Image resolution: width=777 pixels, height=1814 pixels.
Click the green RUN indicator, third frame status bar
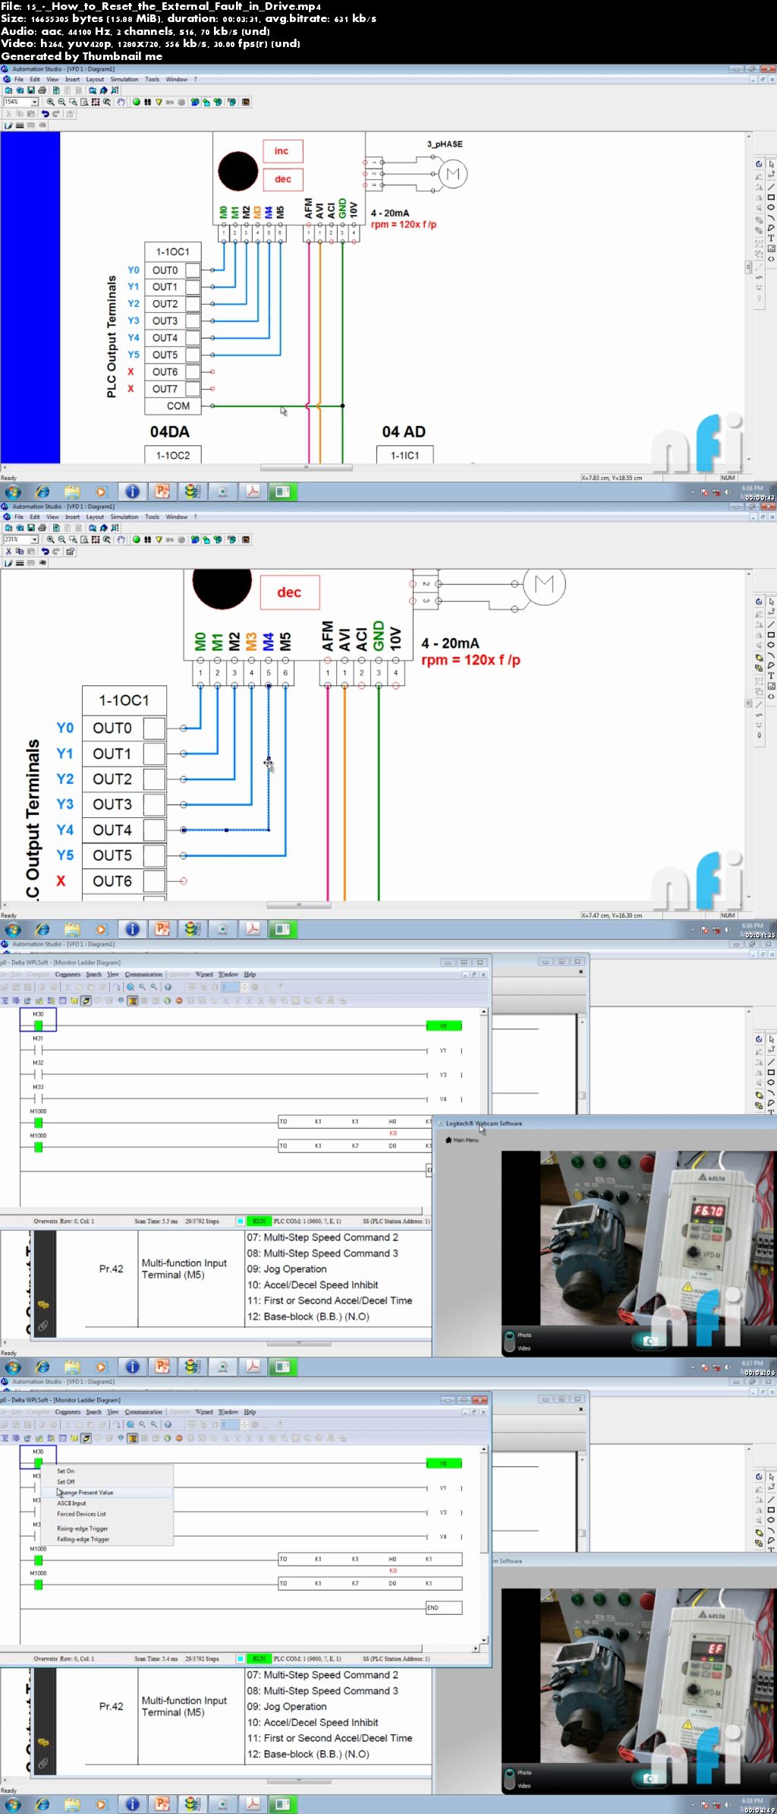[260, 1221]
